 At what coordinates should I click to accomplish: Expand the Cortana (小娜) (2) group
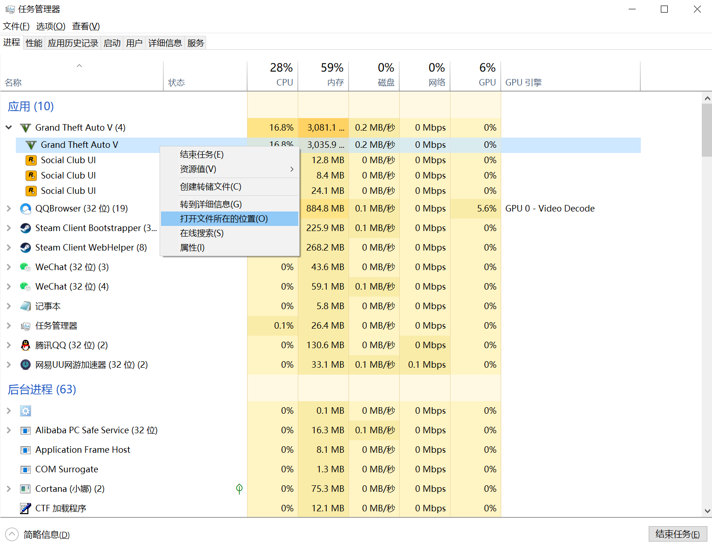coord(9,489)
